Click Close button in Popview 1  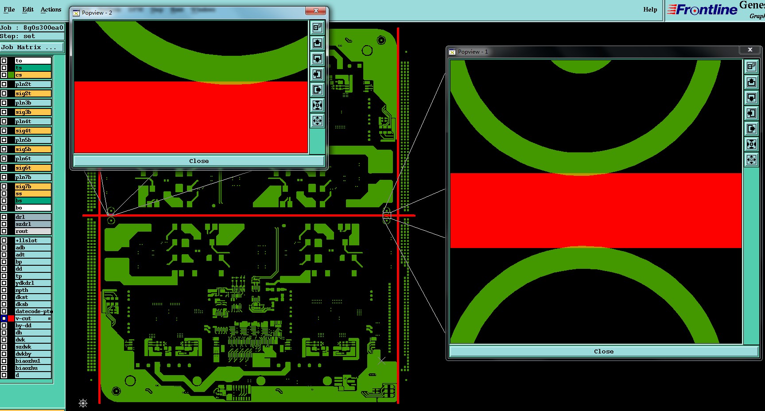click(603, 351)
